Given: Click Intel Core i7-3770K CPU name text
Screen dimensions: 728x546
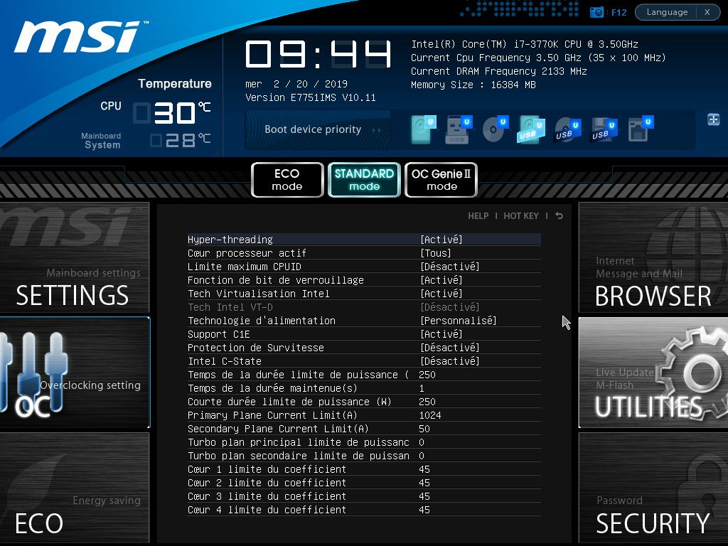Looking at the screenshot, I should pos(524,44).
